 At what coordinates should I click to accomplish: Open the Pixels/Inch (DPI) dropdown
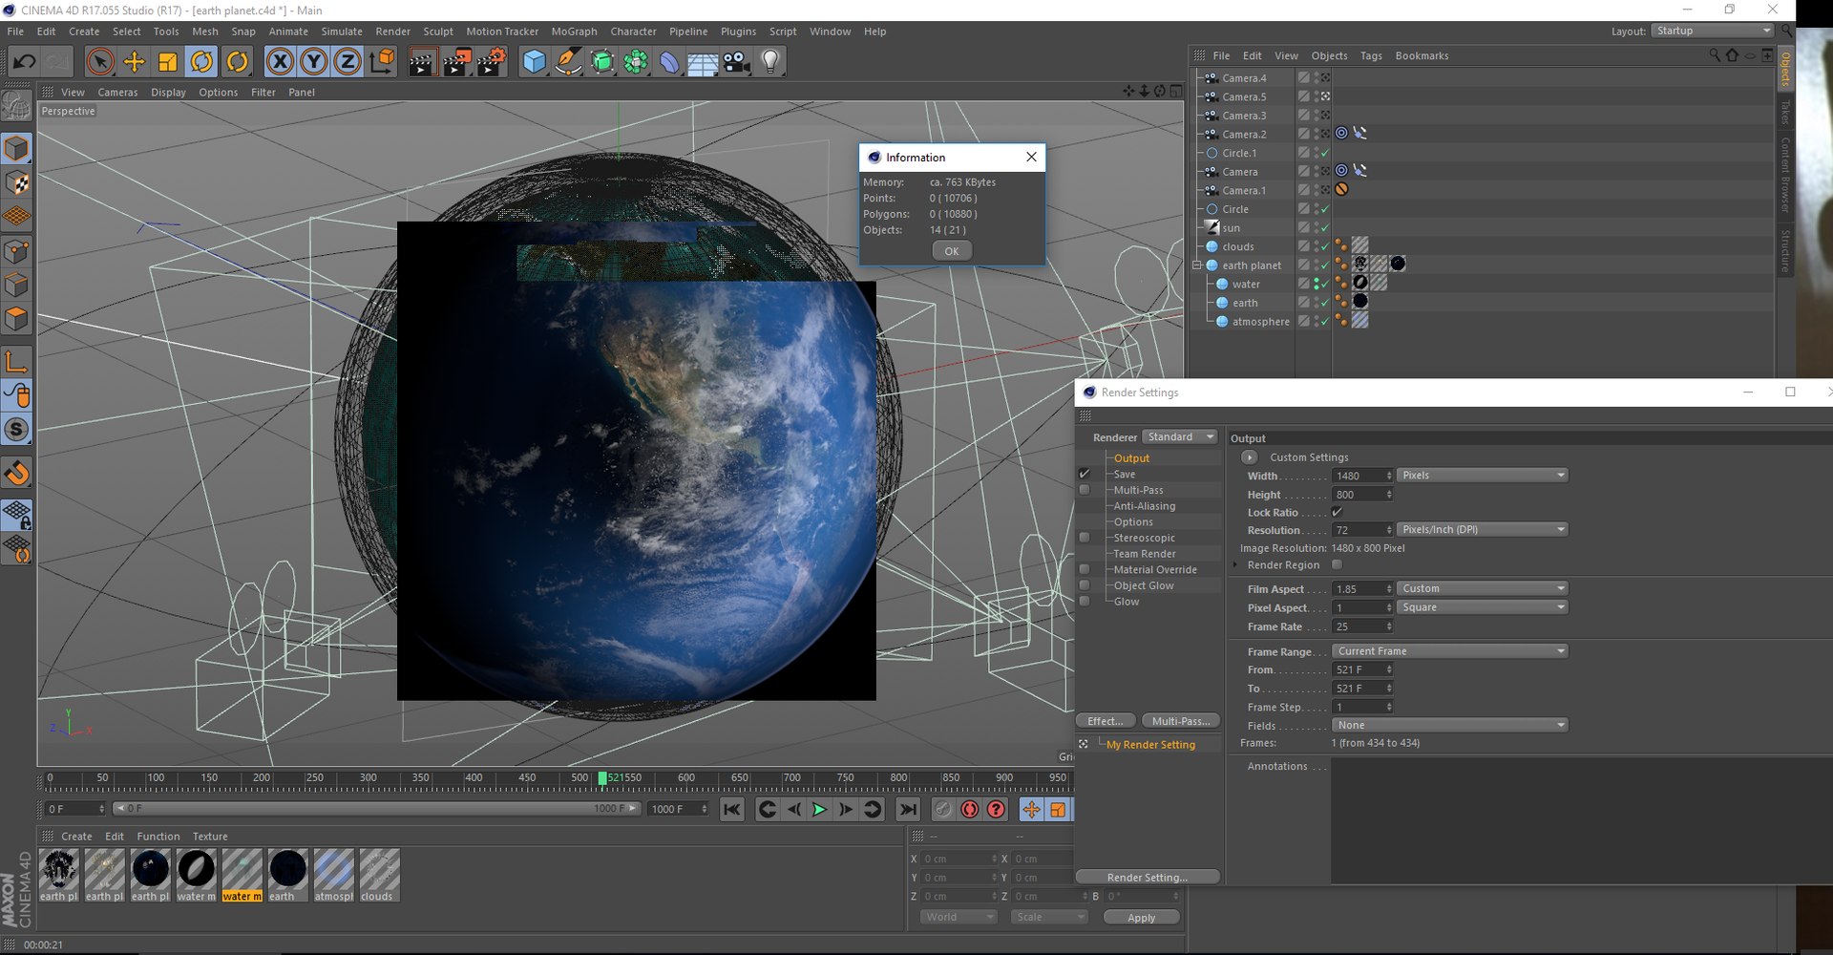1482,529
